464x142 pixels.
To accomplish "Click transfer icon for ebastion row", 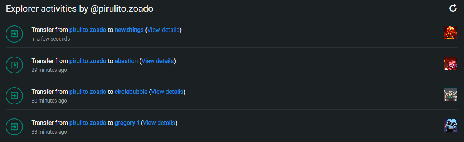I will pyautogui.click(x=14, y=65).
